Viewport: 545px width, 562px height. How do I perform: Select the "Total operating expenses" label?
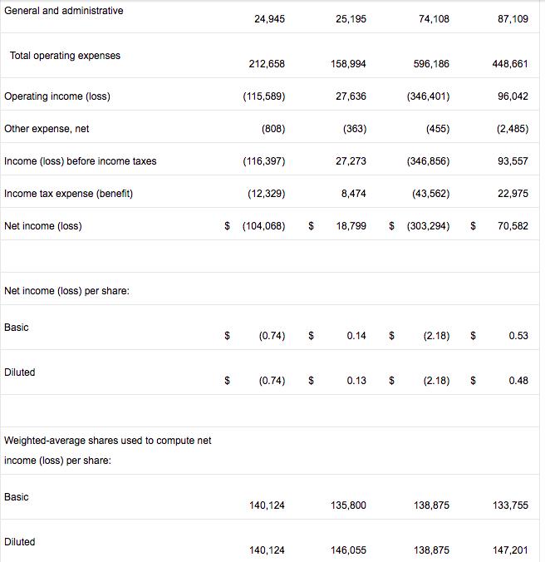[x=65, y=56]
